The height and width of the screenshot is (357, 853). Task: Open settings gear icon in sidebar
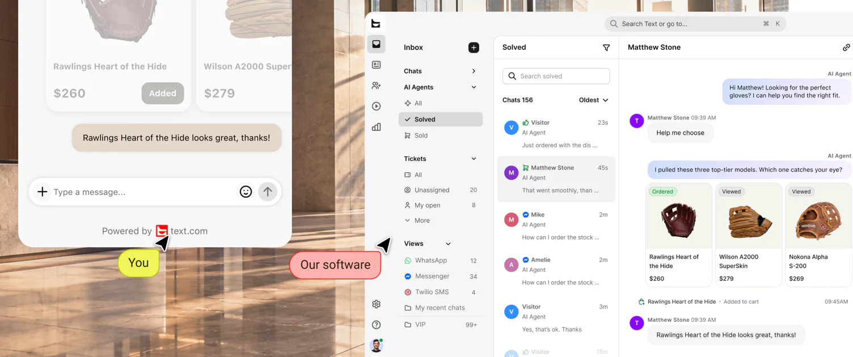(376, 304)
